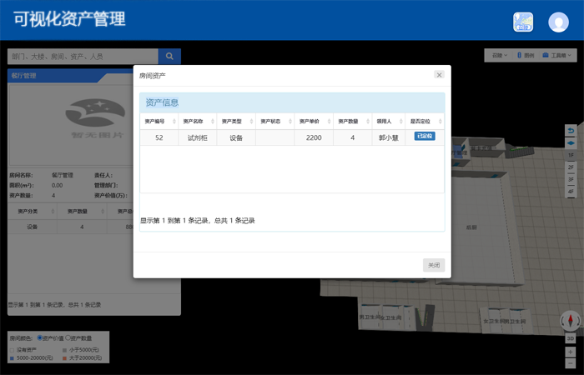The width and height of the screenshot is (584, 375).
Task: Select the 资产数量 radio button
Action: pos(68,338)
